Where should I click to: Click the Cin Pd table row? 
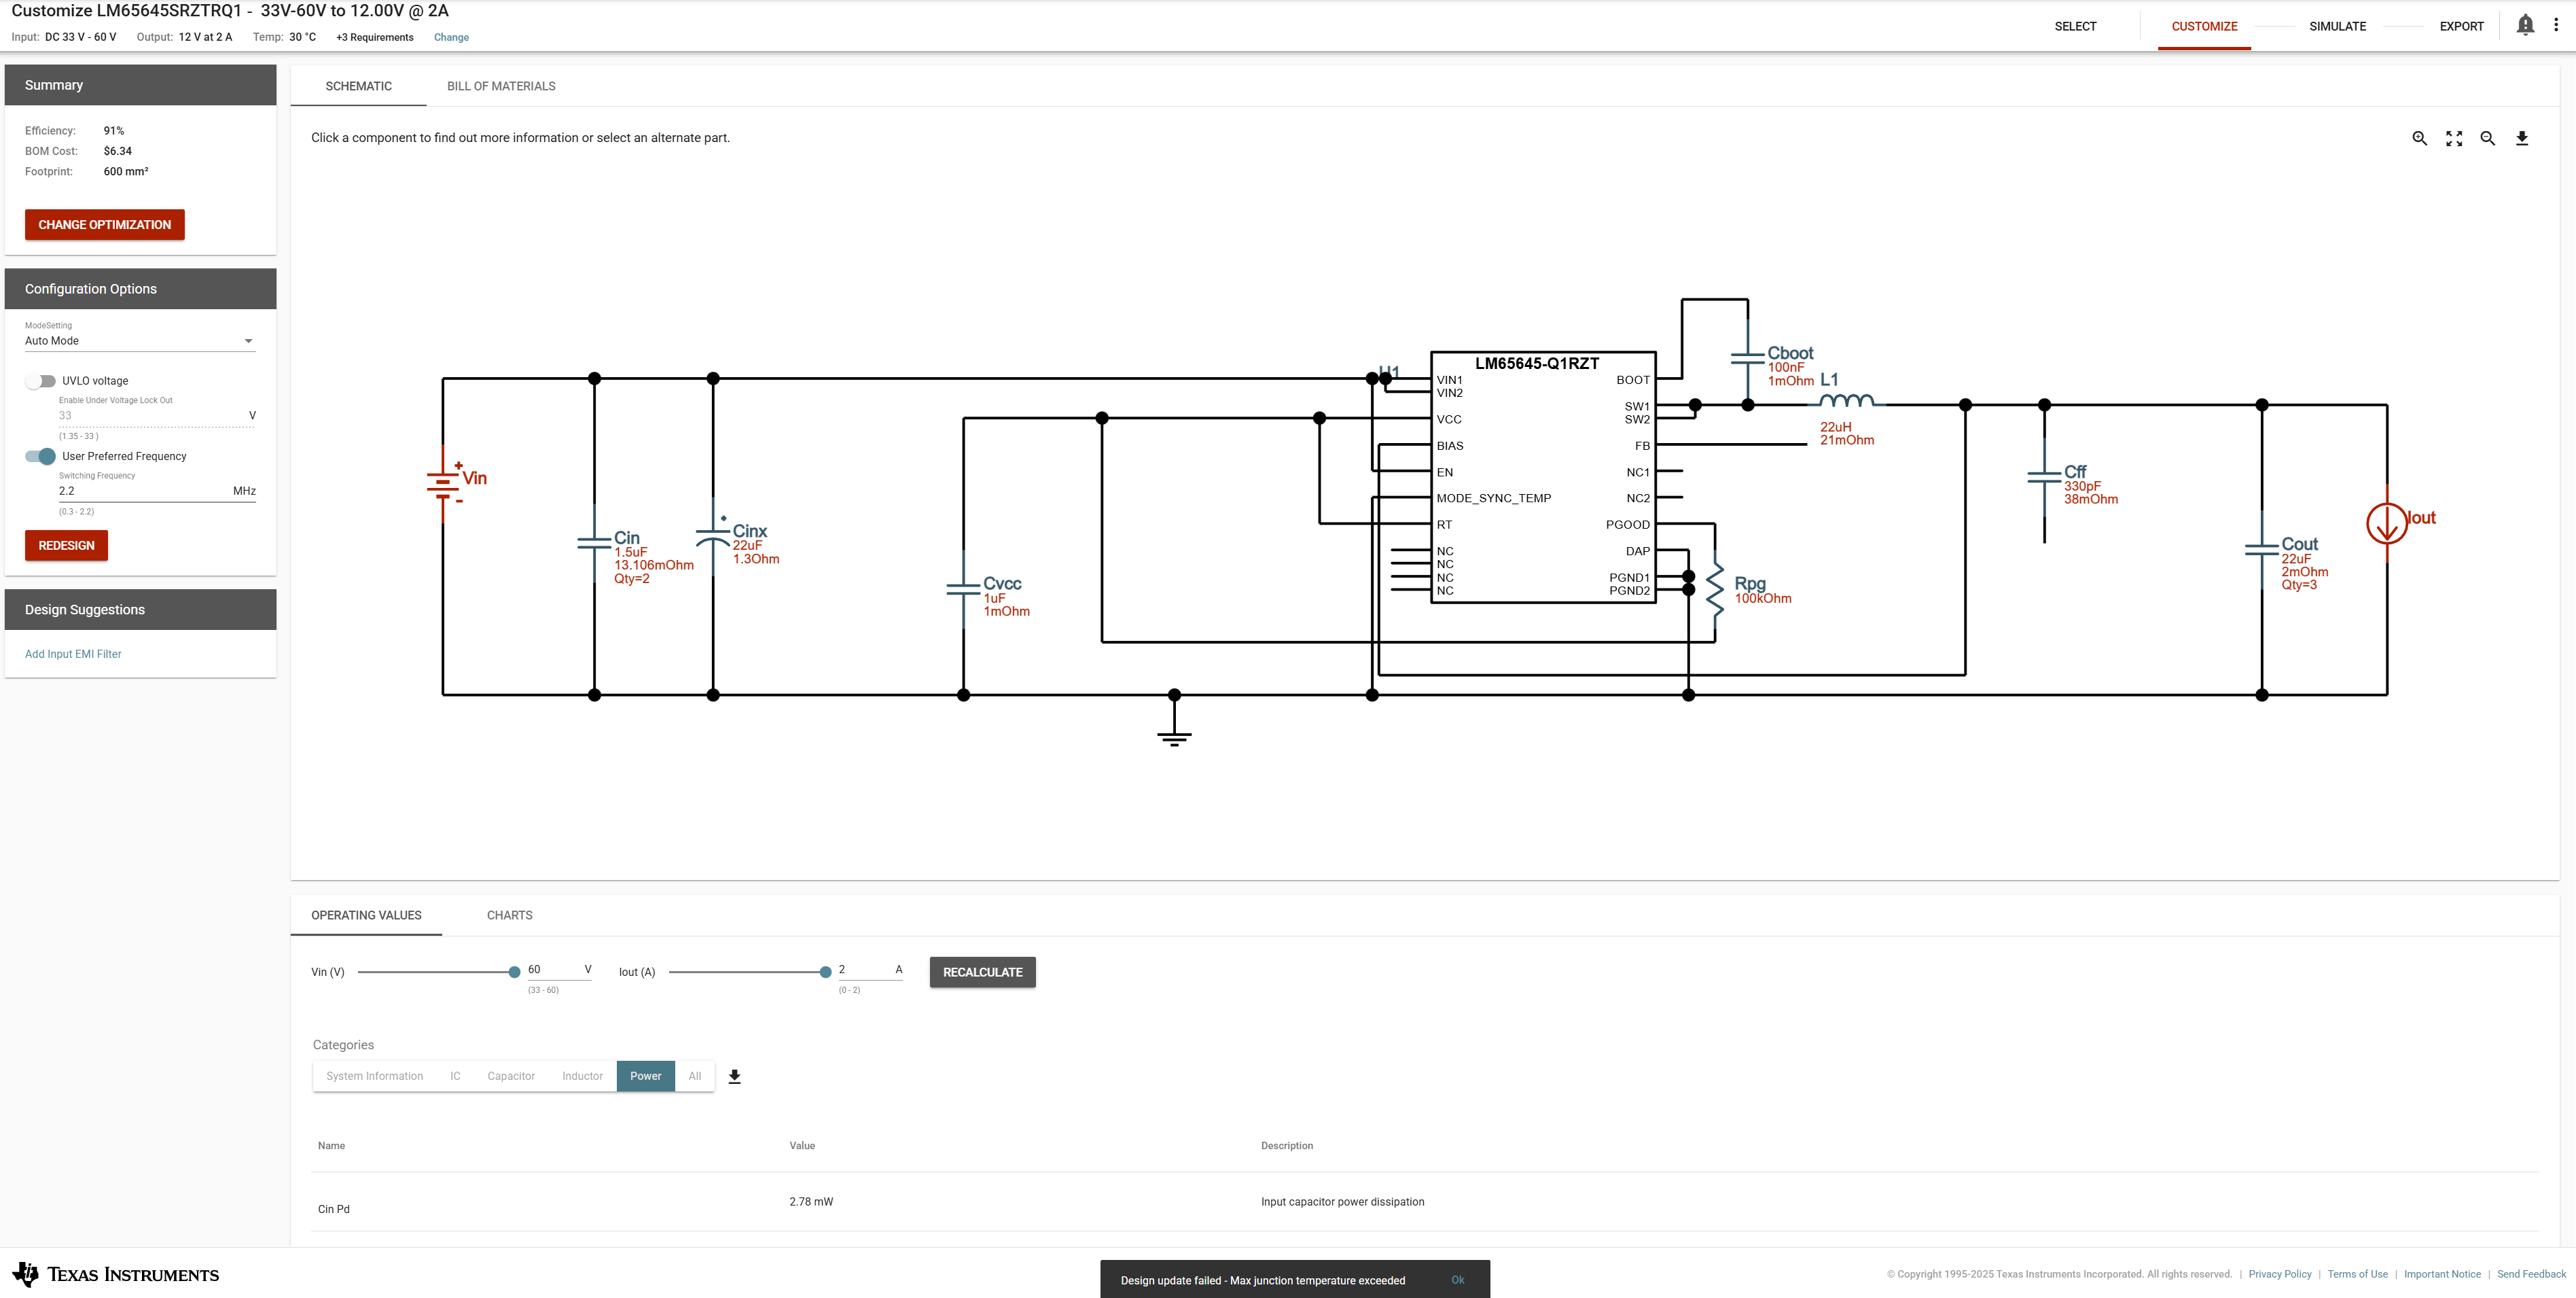[1424, 1203]
